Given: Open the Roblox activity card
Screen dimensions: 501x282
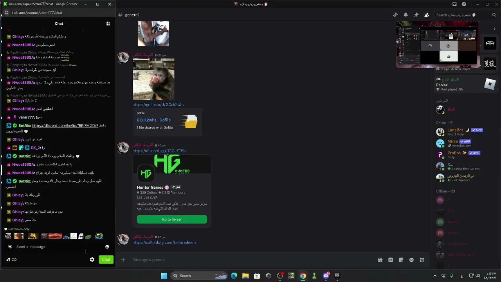Looking at the screenshot, I should 466,84.
